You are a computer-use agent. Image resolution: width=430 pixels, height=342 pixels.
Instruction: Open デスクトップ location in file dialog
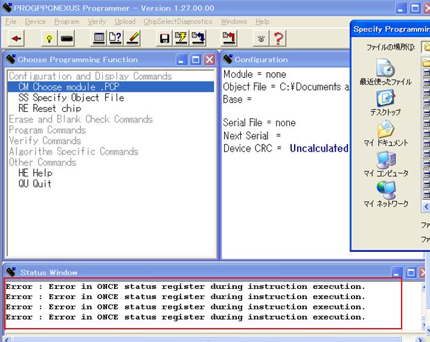click(x=385, y=103)
